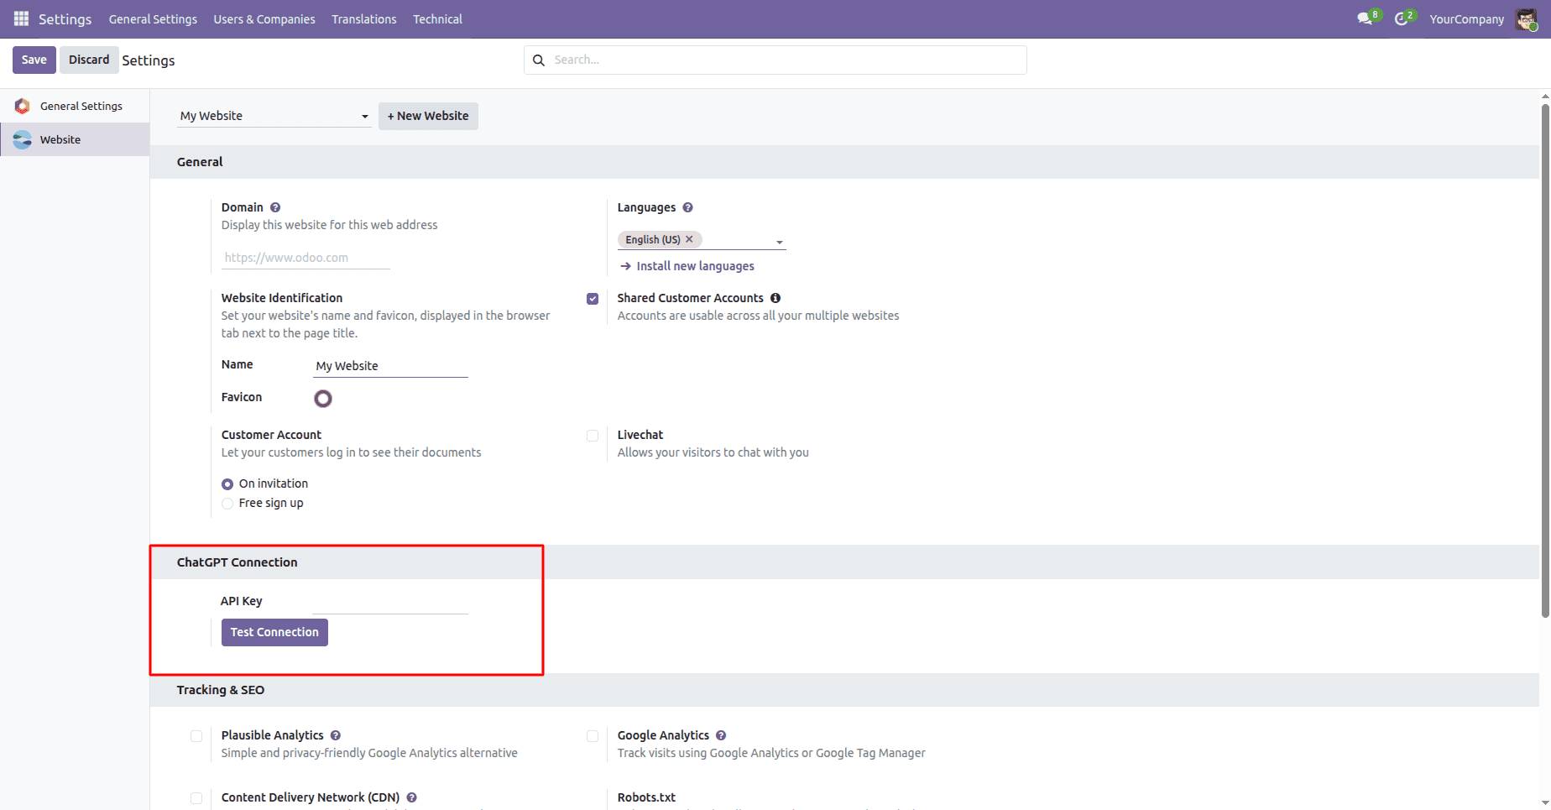Open the General Settings top menu
This screenshot has height=810, width=1551.
(153, 18)
